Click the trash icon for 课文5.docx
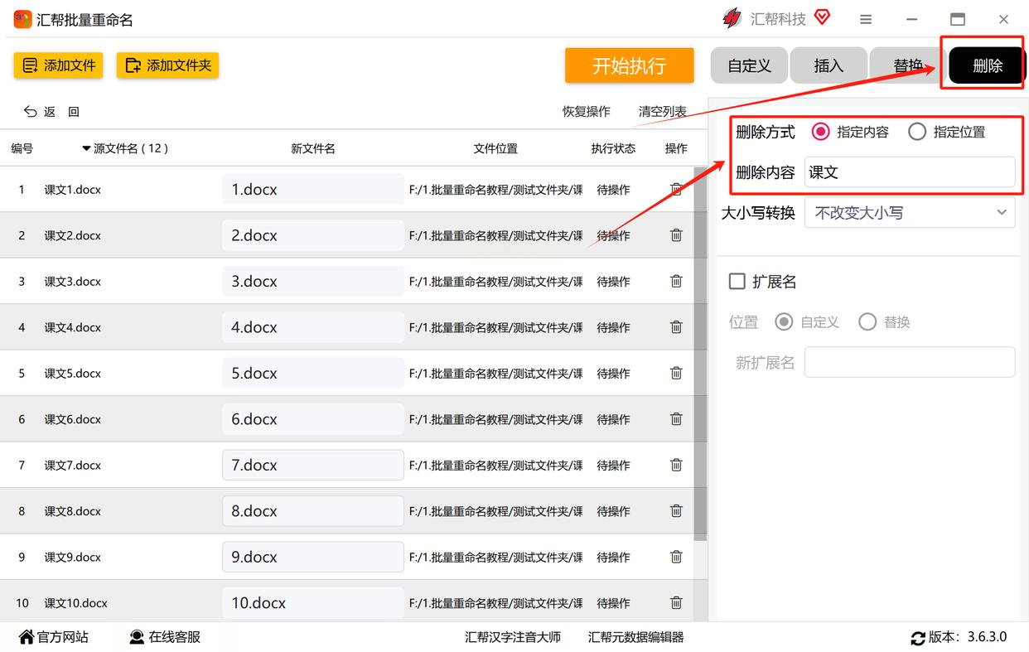 pyautogui.click(x=676, y=374)
